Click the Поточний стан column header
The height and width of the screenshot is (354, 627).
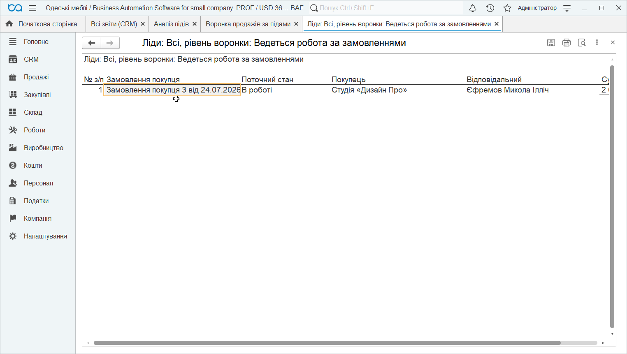point(267,80)
